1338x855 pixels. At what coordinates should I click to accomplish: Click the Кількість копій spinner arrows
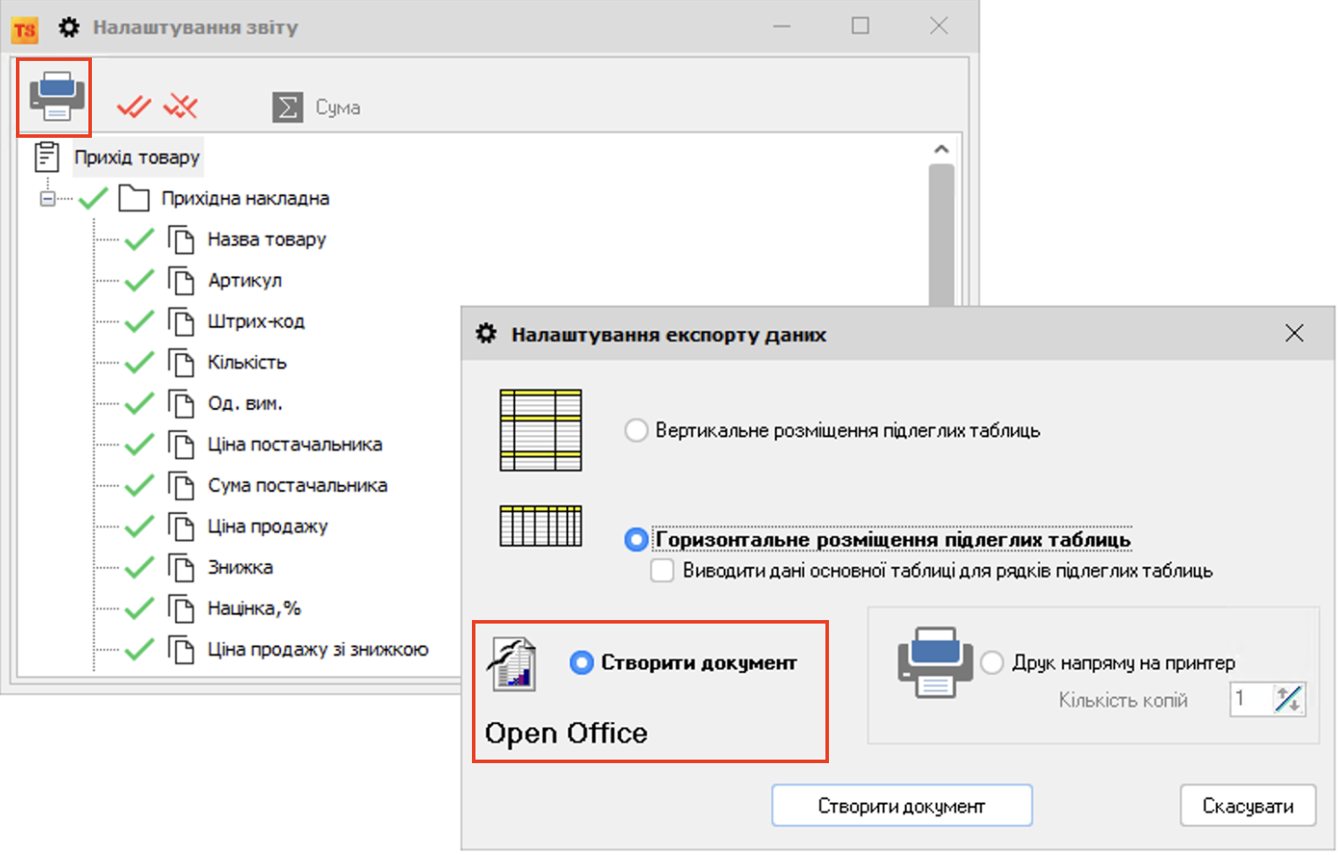click(1289, 700)
